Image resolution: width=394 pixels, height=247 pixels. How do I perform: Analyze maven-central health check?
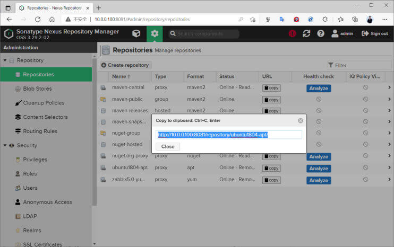point(319,89)
